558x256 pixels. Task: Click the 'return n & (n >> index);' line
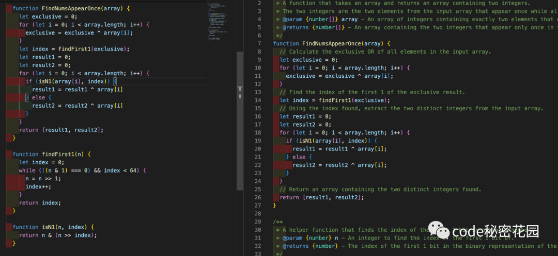click(x=58, y=235)
